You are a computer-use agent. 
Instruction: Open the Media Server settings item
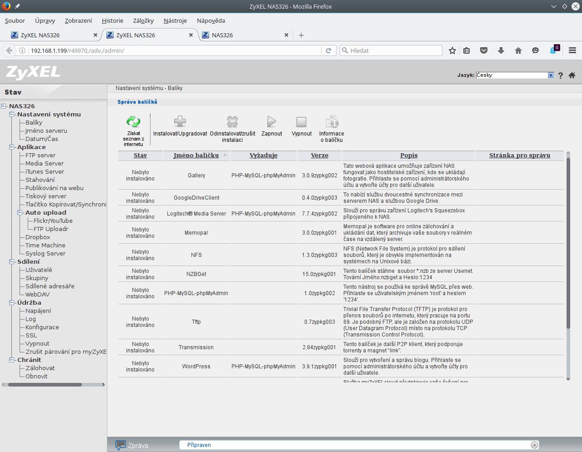[x=45, y=163]
